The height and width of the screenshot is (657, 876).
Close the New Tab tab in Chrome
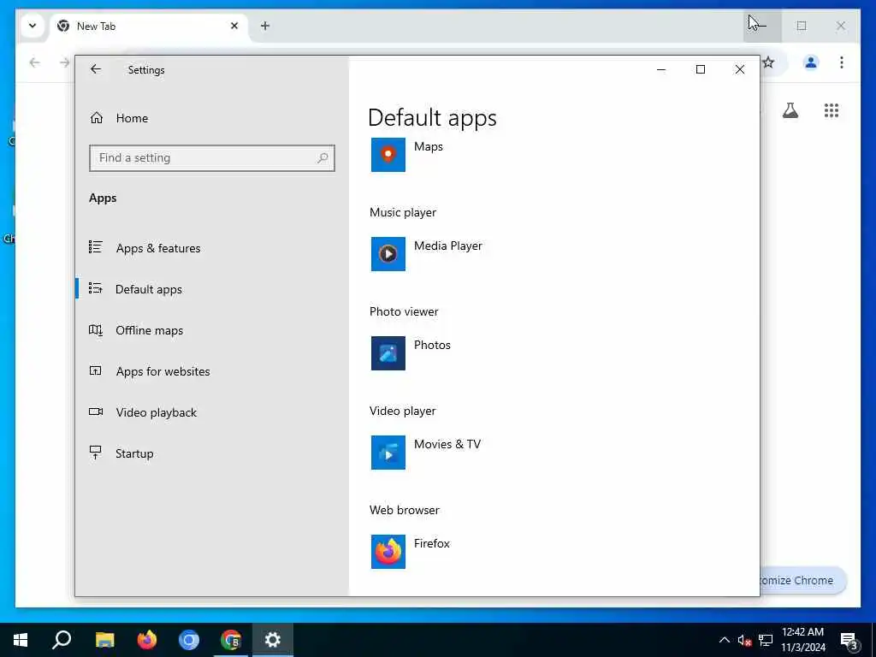point(234,26)
